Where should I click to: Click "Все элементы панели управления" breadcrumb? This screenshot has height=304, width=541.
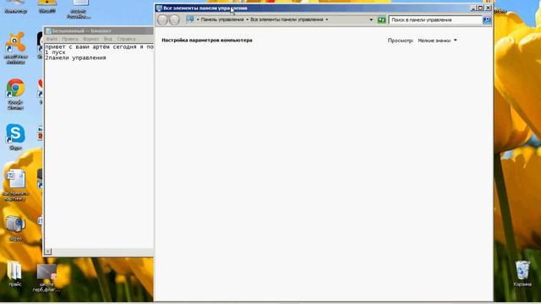[x=287, y=19]
